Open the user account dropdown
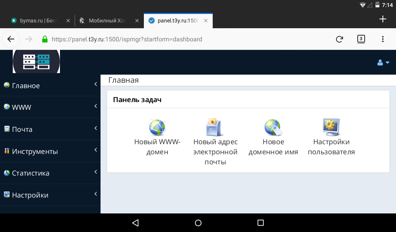The height and width of the screenshot is (232, 396). tap(383, 63)
